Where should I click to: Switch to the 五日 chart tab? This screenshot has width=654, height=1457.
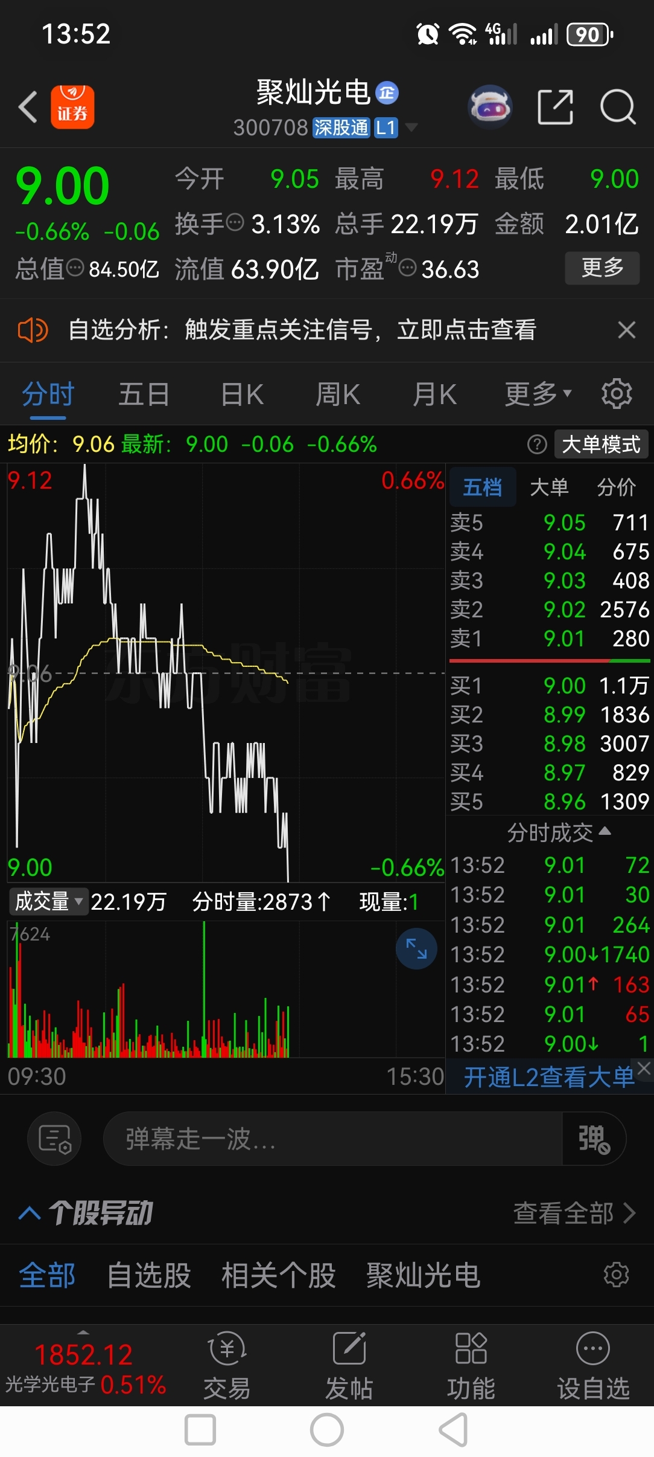coord(144,395)
